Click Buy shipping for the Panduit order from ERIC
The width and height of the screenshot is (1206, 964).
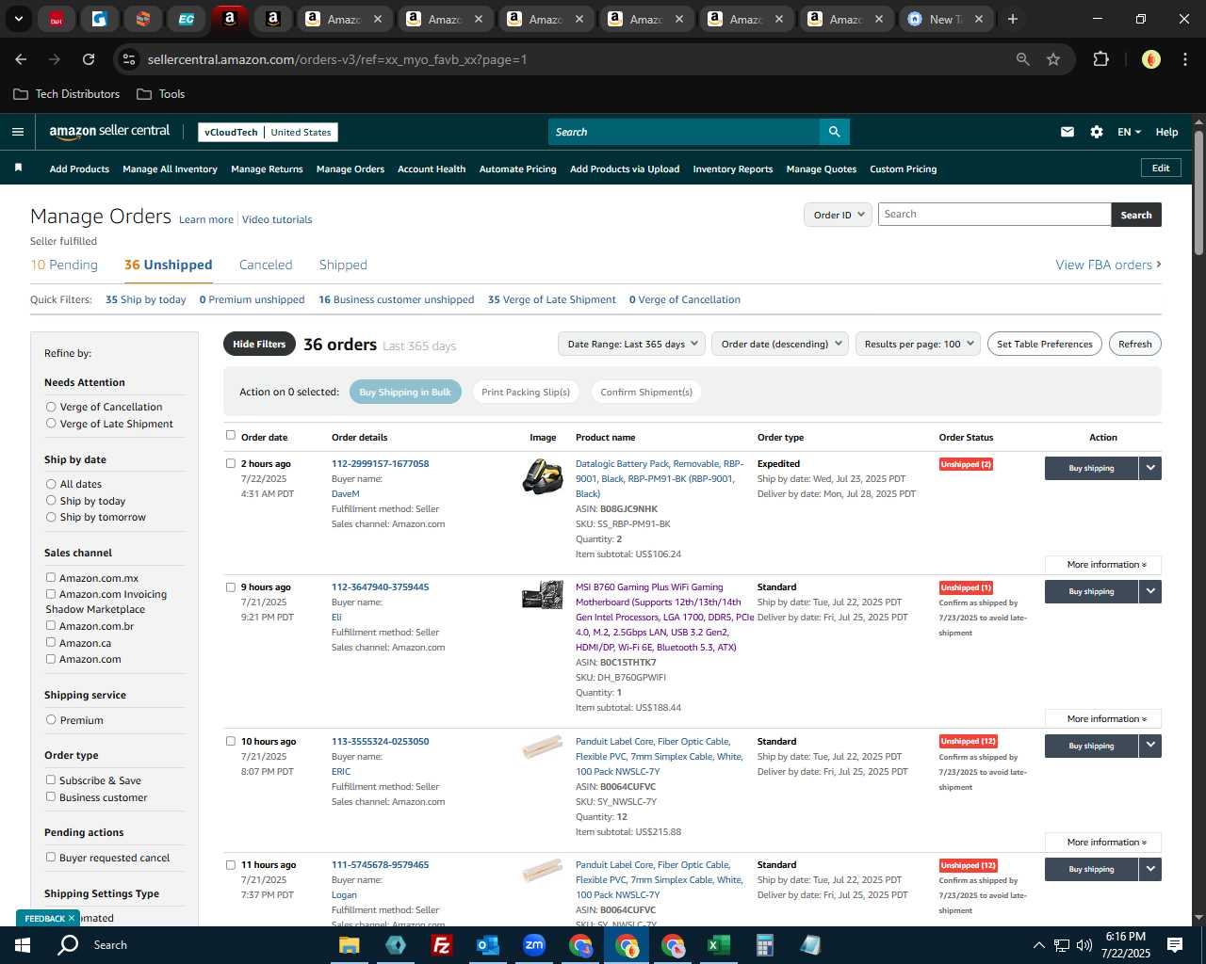(1091, 746)
